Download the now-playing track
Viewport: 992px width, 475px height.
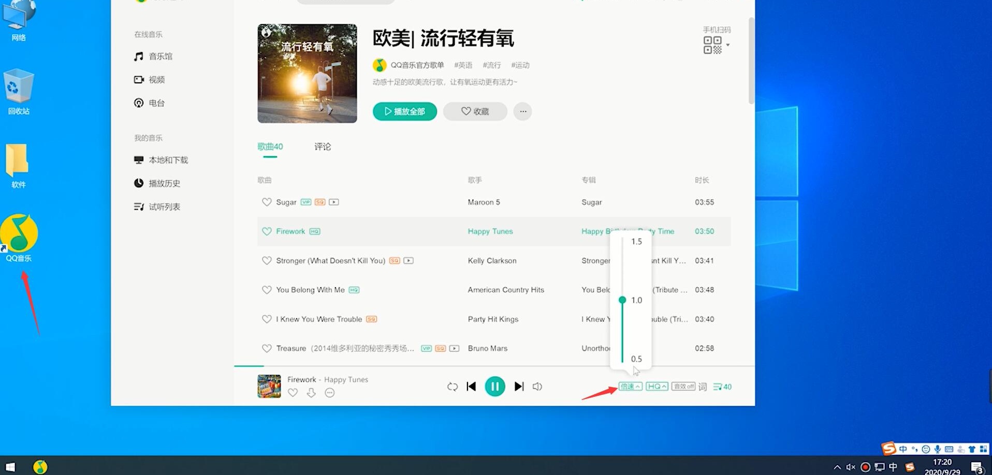(x=311, y=393)
